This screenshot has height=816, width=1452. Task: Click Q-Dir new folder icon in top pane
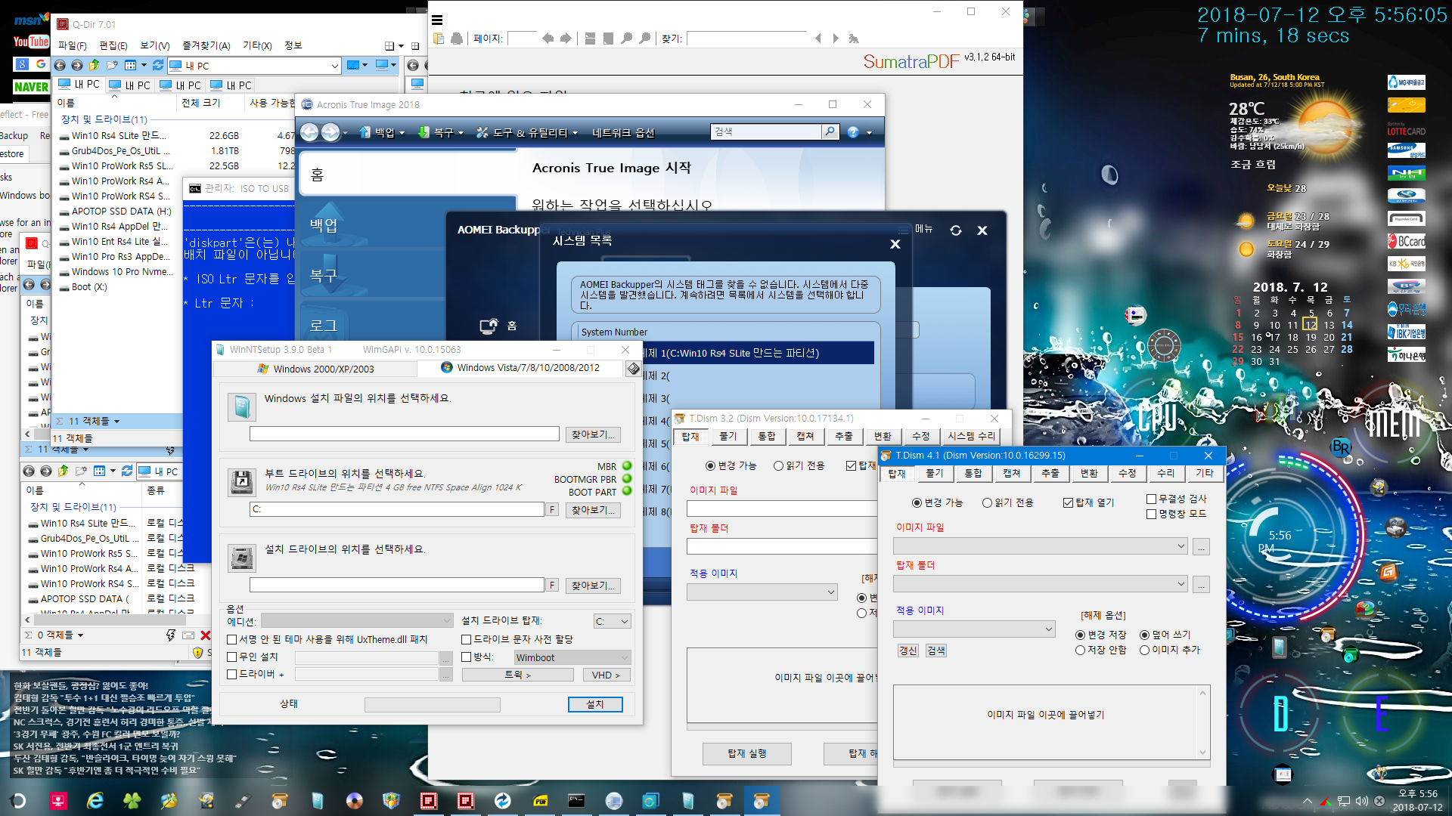113,66
